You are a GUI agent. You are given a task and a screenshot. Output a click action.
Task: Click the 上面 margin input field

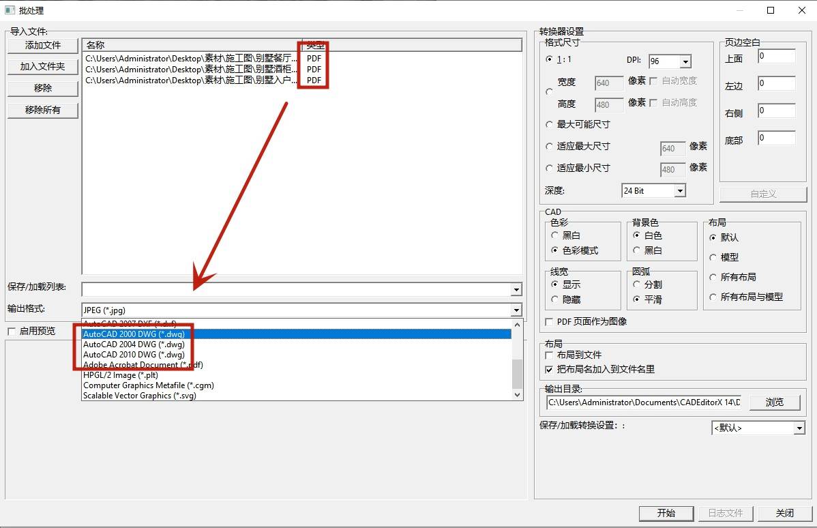(776, 57)
